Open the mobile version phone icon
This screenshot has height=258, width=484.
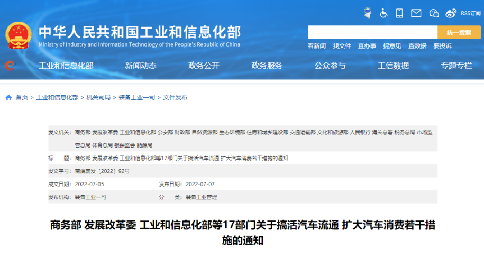pos(399,13)
